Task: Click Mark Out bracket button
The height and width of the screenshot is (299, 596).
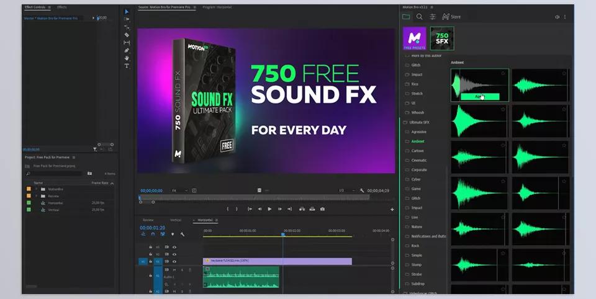Action: 237,209
